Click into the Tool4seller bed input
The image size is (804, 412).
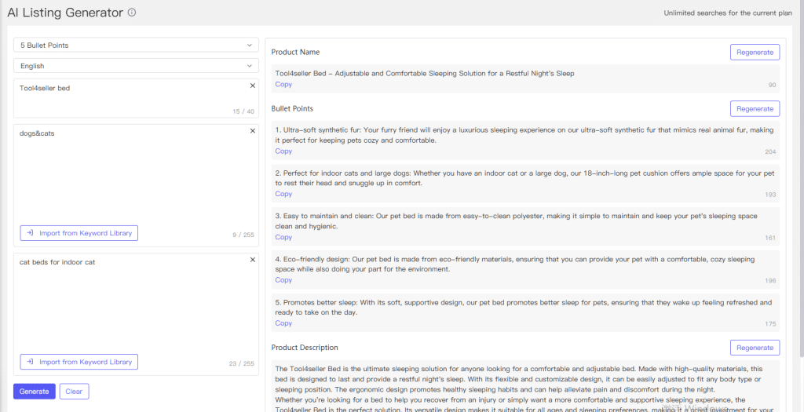click(x=136, y=98)
